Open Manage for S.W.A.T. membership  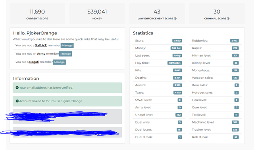[67, 46]
